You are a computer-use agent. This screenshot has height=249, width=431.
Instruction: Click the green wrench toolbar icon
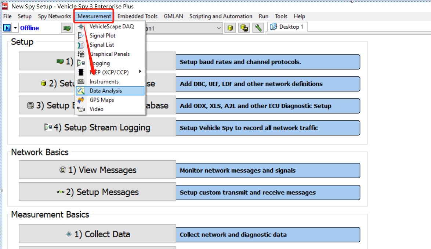[x=258, y=28]
